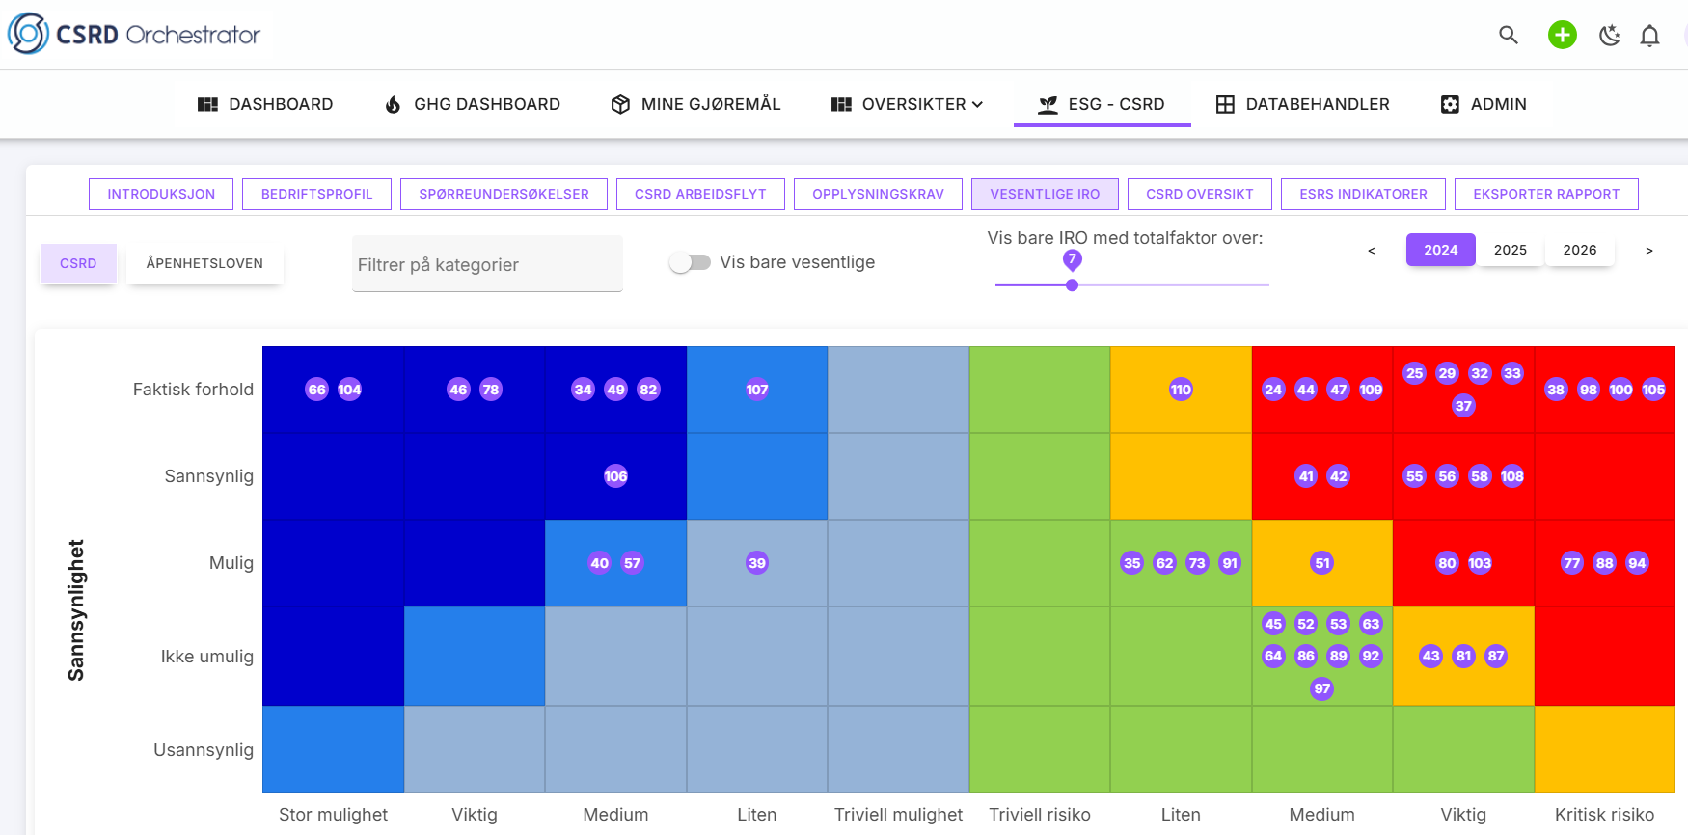Click the Faktisk forhold row label
This screenshot has width=1688, height=835.
pyautogui.click(x=193, y=390)
